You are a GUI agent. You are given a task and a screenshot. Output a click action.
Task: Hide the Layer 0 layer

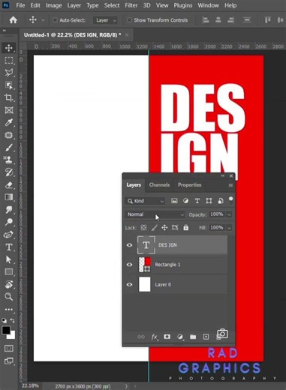coord(129,284)
